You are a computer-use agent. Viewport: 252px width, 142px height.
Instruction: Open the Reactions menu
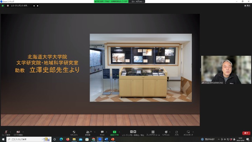click(166, 133)
